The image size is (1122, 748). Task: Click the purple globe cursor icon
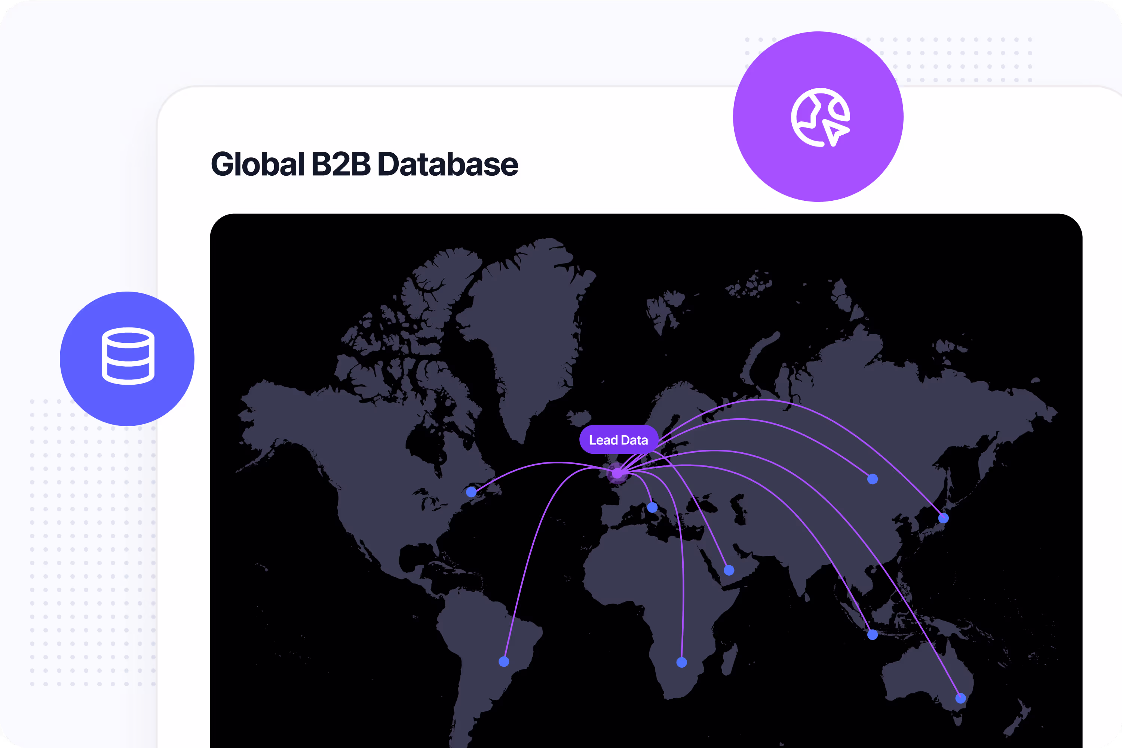pos(818,117)
